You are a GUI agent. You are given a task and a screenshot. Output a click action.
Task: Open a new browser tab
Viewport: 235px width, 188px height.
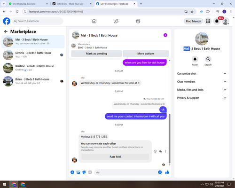pos(141,4)
